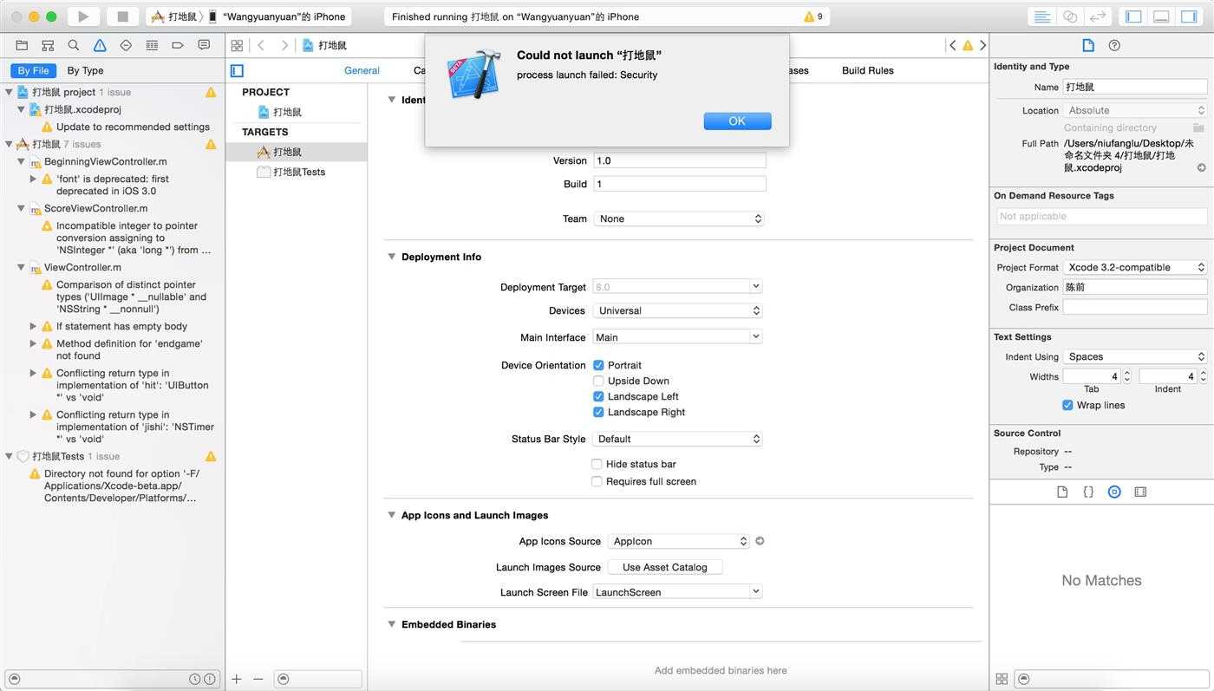
Task: Open the test navigator
Action: point(126,45)
